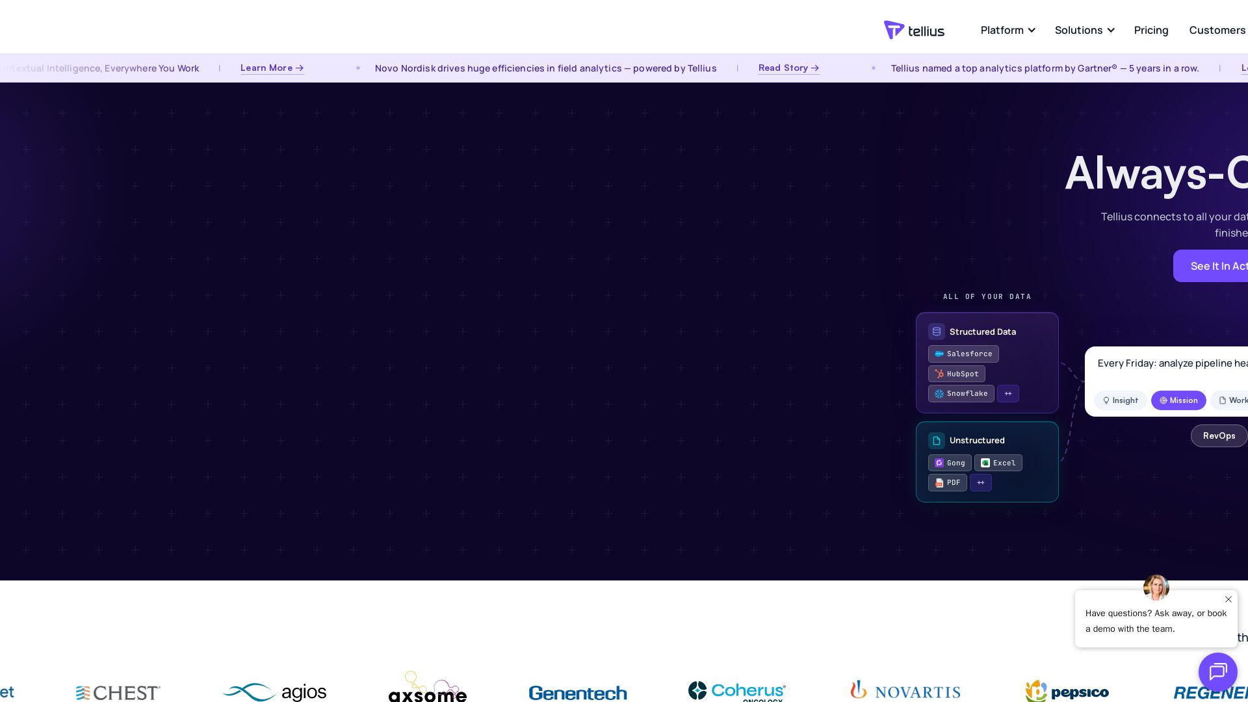
Task: Click the agios logo
Action: 274,692
